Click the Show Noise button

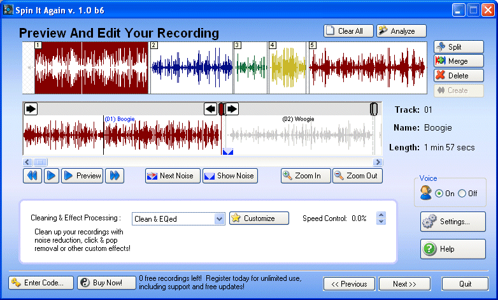coord(231,176)
